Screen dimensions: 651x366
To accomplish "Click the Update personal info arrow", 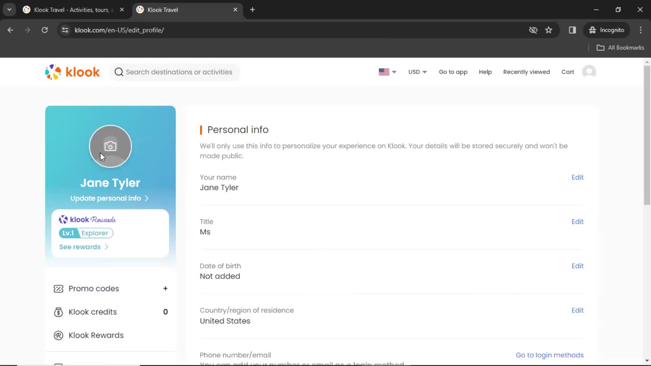I will [147, 198].
